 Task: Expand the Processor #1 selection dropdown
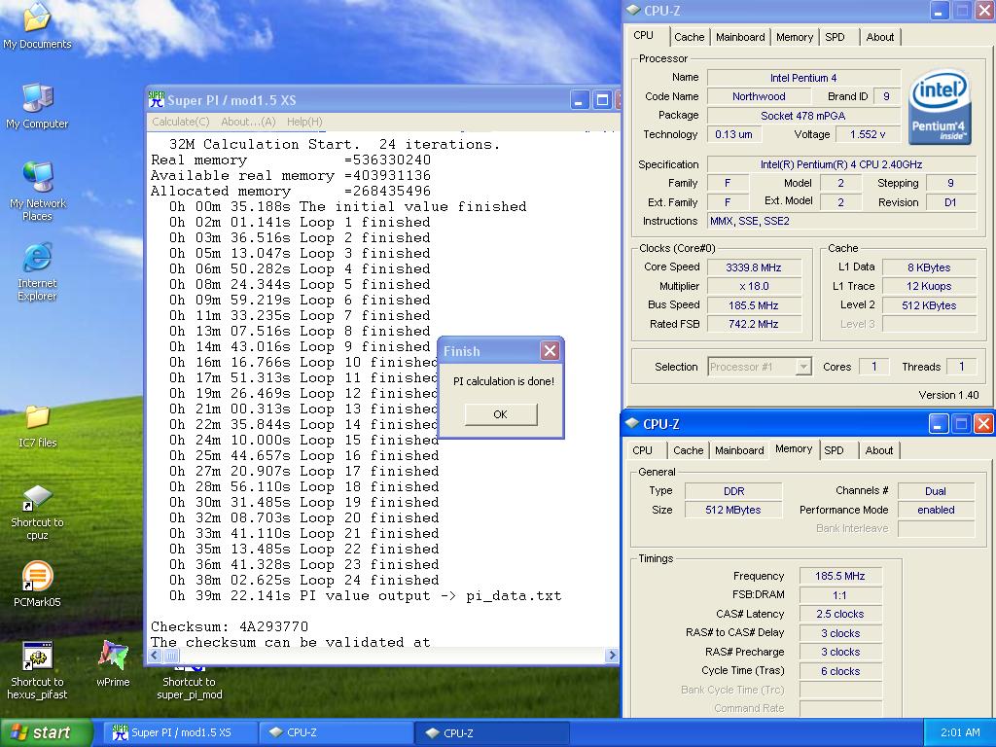[x=803, y=367]
